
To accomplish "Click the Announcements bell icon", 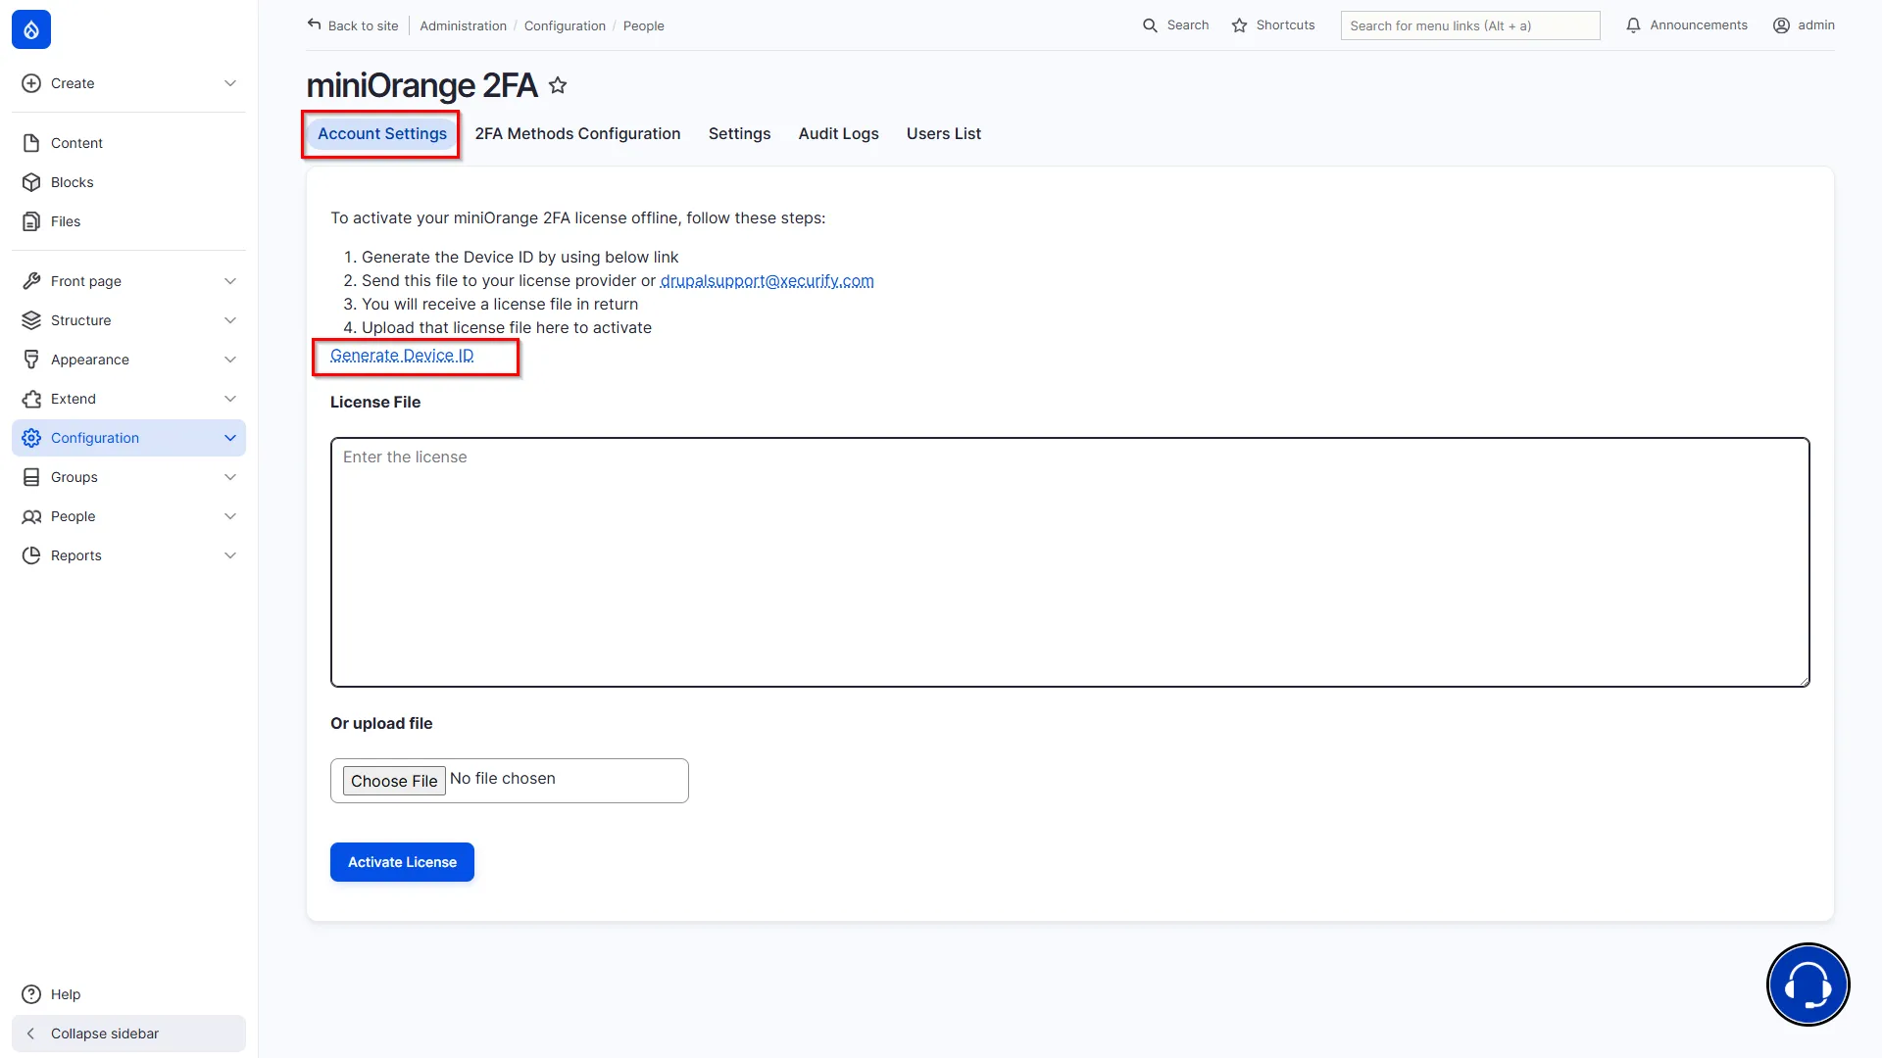I will pos(1633,25).
